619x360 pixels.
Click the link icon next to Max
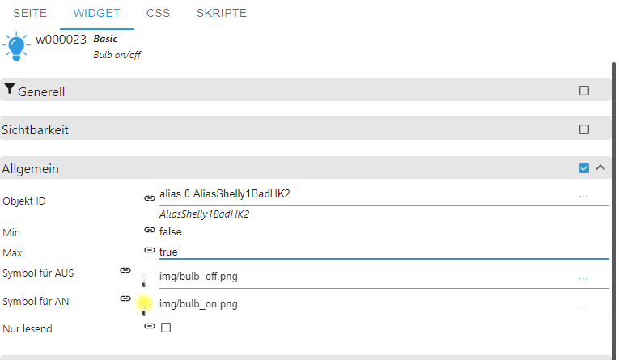click(149, 251)
